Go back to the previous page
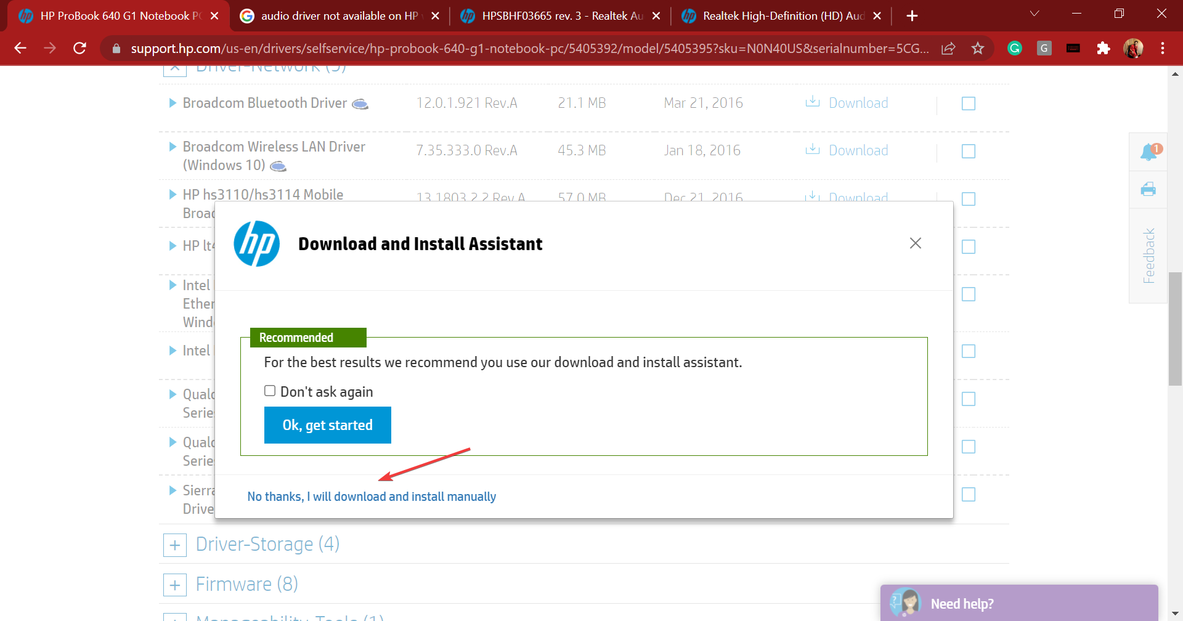The height and width of the screenshot is (621, 1183). coord(20,48)
